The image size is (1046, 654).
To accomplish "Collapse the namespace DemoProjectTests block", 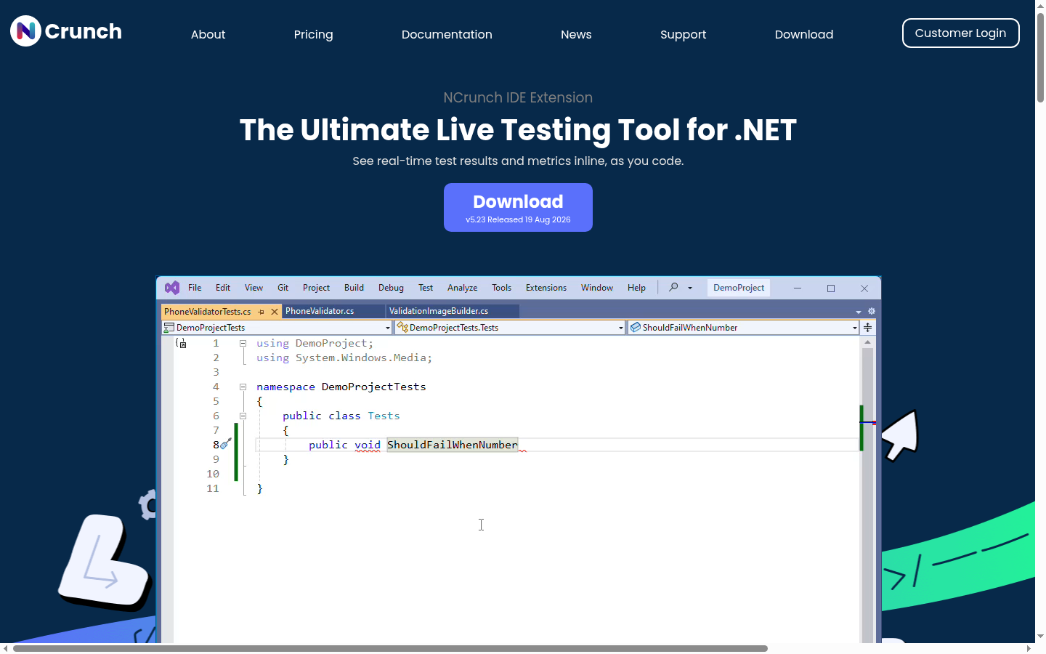I will (243, 387).
